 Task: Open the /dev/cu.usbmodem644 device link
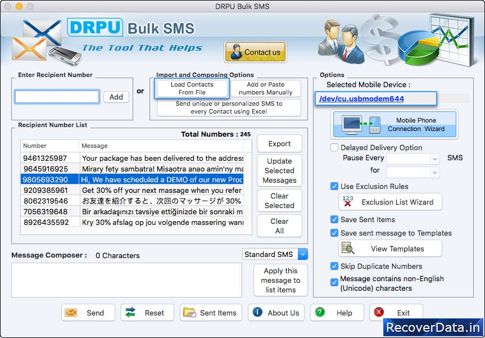(361, 99)
